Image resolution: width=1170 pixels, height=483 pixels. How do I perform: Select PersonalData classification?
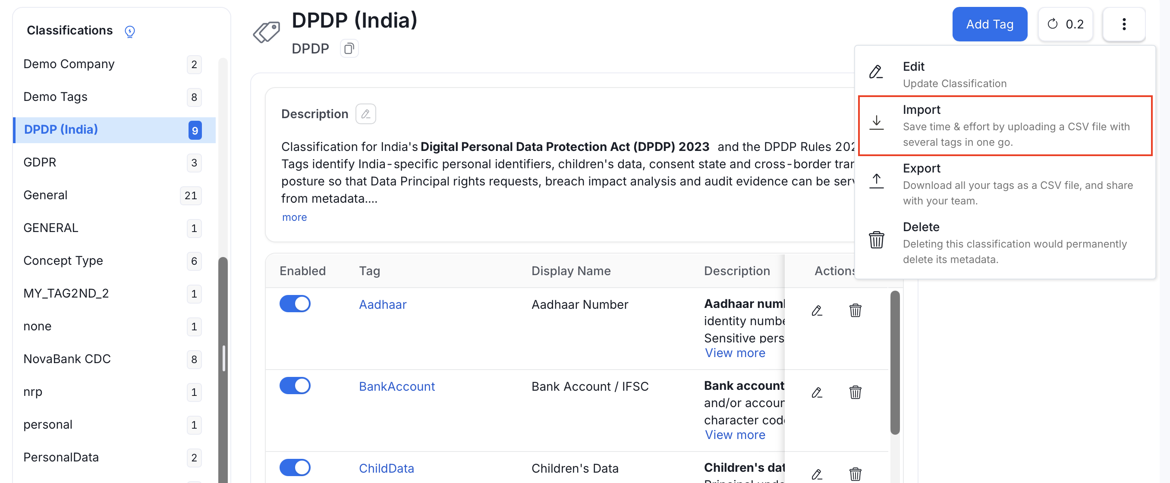tap(113, 457)
